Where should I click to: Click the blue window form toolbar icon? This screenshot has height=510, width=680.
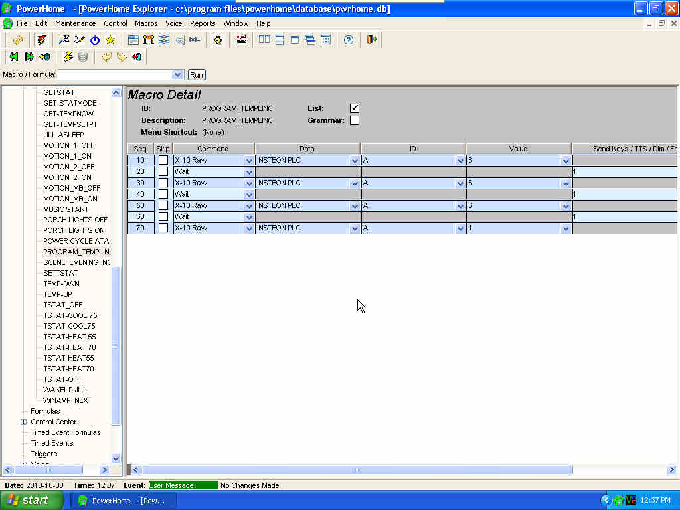(x=133, y=40)
